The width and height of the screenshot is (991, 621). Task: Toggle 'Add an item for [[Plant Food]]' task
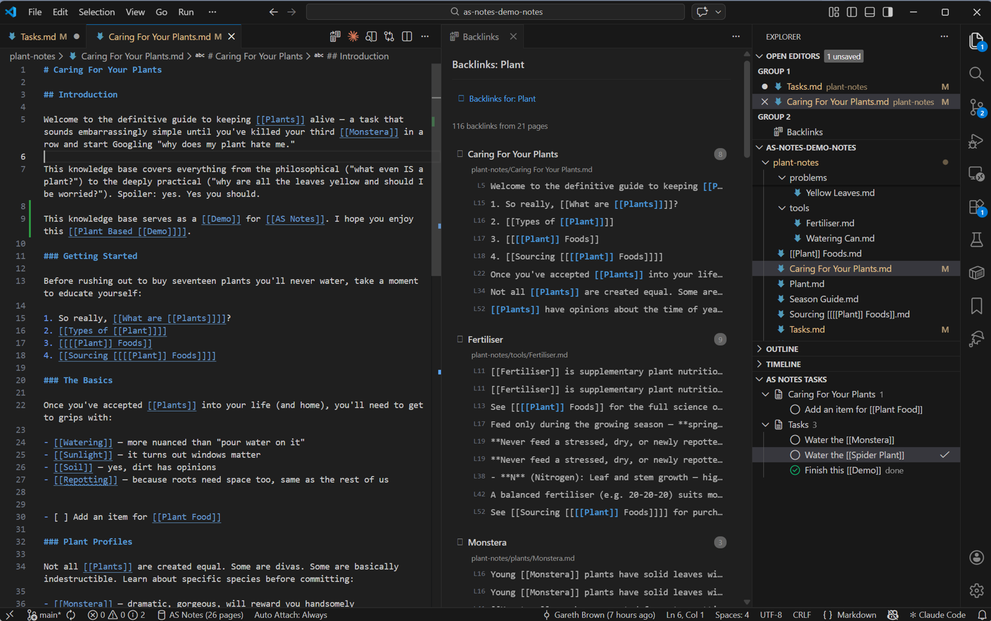[795, 410]
